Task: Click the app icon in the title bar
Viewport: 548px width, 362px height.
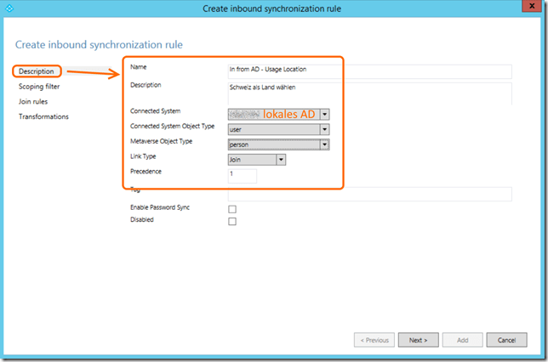Action: click(9, 8)
